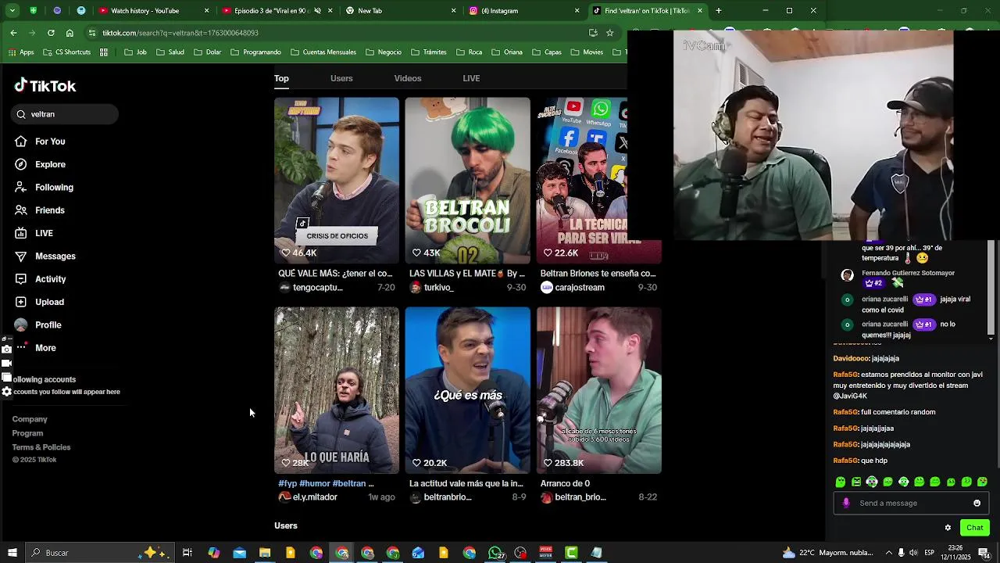Click the tiktok.com address bar
This screenshot has width=1000, height=563.
tap(336, 33)
